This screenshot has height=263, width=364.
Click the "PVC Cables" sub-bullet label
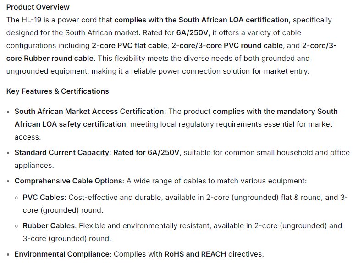tap(44, 198)
